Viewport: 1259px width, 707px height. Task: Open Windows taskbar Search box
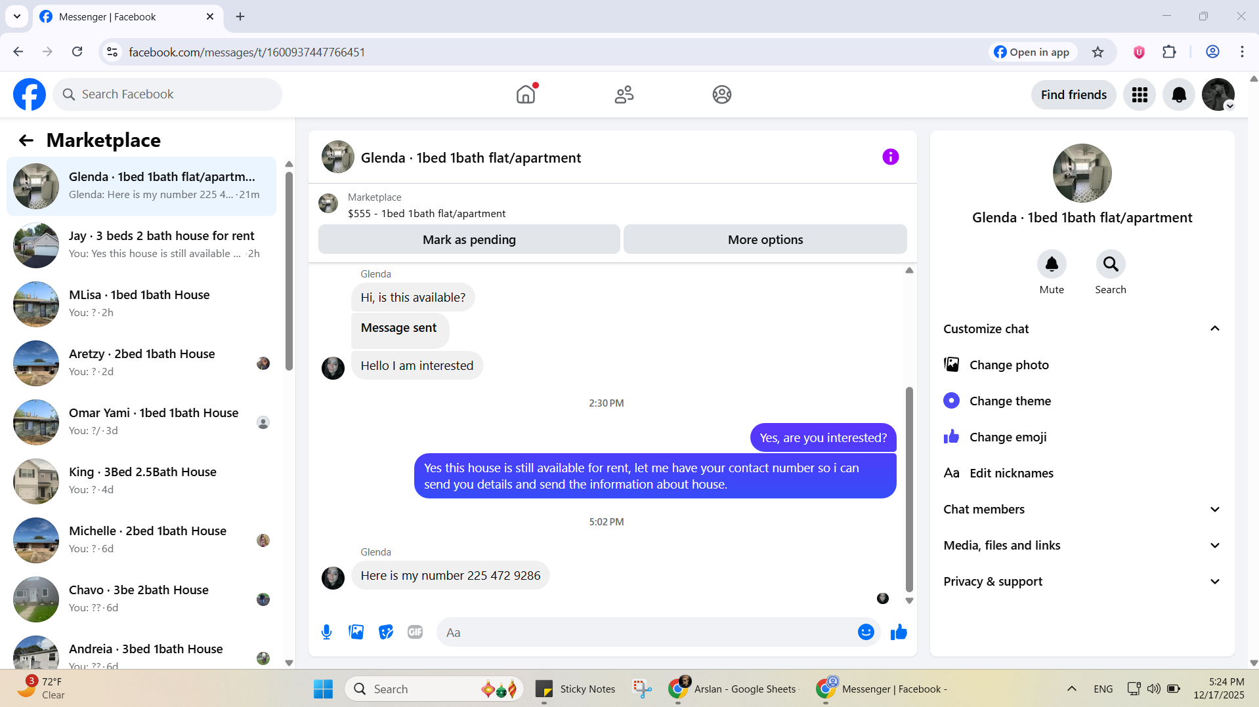click(x=434, y=689)
